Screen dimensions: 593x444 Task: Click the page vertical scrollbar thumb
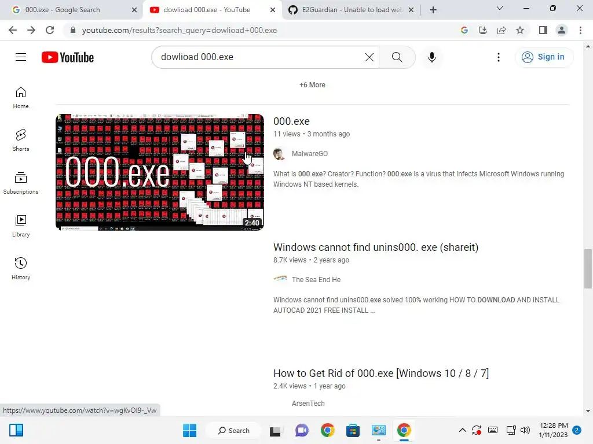pyautogui.click(x=588, y=268)
